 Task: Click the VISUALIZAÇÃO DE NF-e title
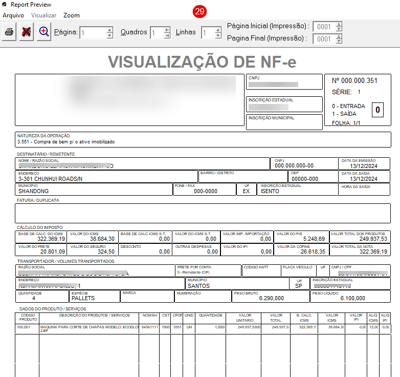(x=202, y=62)
